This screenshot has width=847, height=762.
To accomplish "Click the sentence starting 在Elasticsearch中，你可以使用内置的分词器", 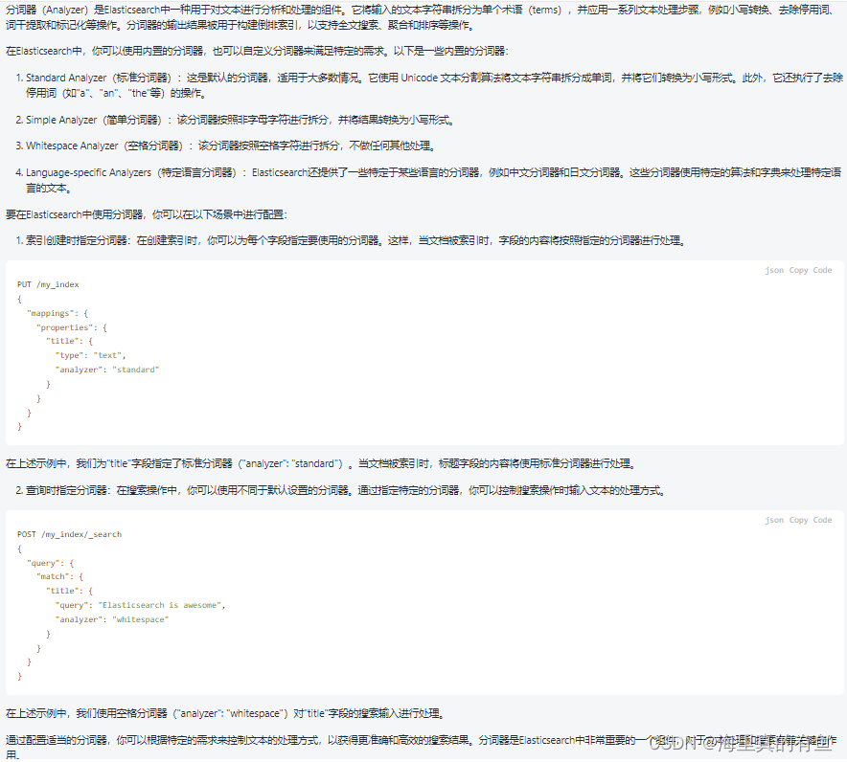I will pyautogui.click(x=257, y=52).
